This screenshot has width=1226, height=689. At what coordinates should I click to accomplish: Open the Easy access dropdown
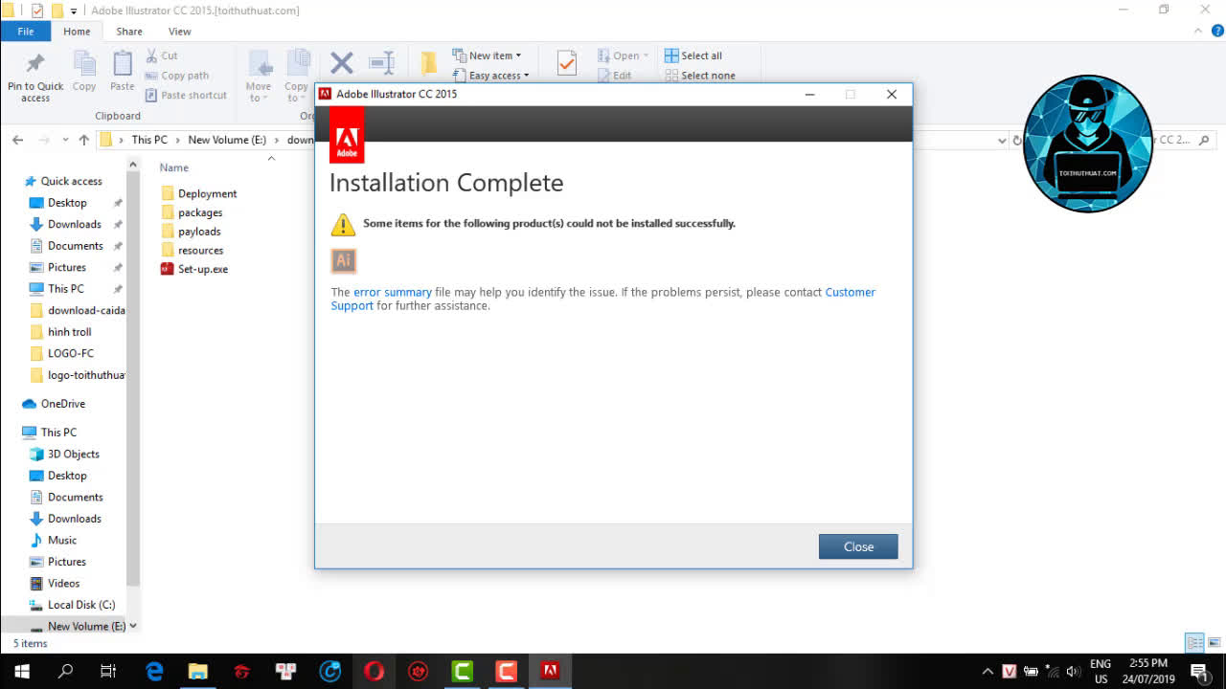pyautogui.click(x=490, y=75)
